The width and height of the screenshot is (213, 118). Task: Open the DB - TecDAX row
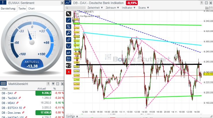tap(32, 98)
